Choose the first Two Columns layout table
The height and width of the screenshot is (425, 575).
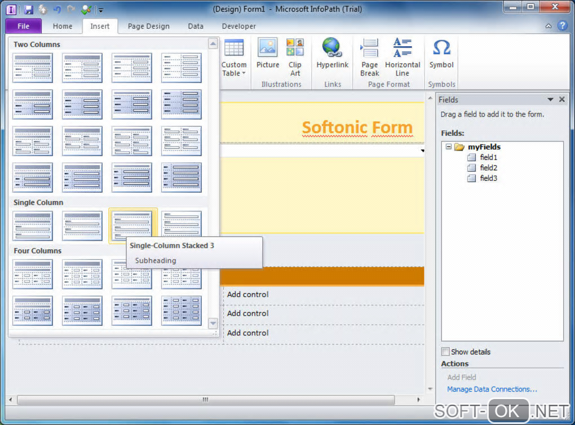(33, 68)
